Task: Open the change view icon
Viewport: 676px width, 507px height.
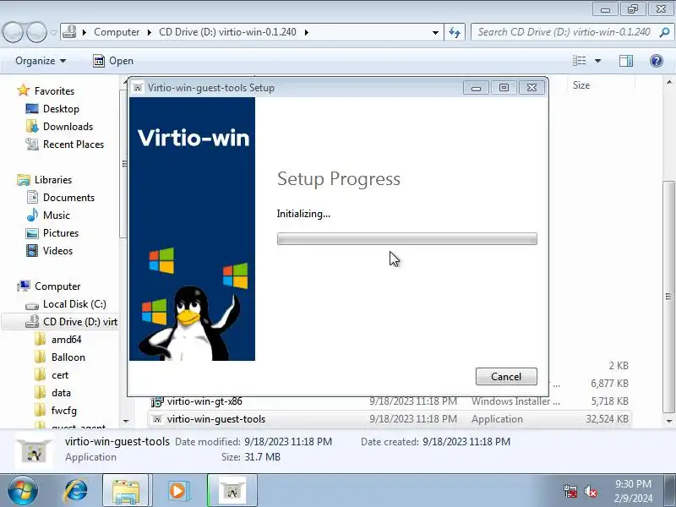Action: tap(579, 61)
